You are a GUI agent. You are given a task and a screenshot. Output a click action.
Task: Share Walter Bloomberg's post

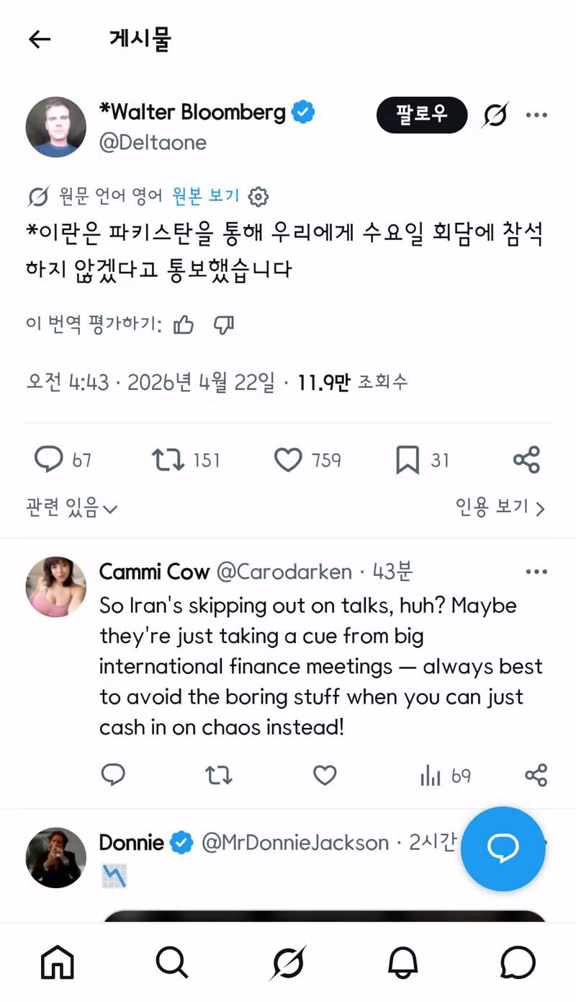click(525, 459)
